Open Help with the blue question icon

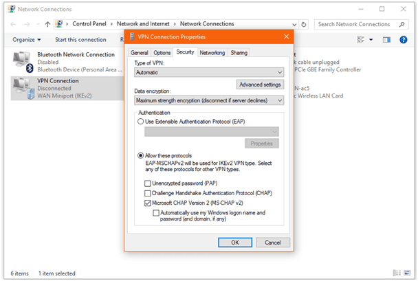click(404, 40)
